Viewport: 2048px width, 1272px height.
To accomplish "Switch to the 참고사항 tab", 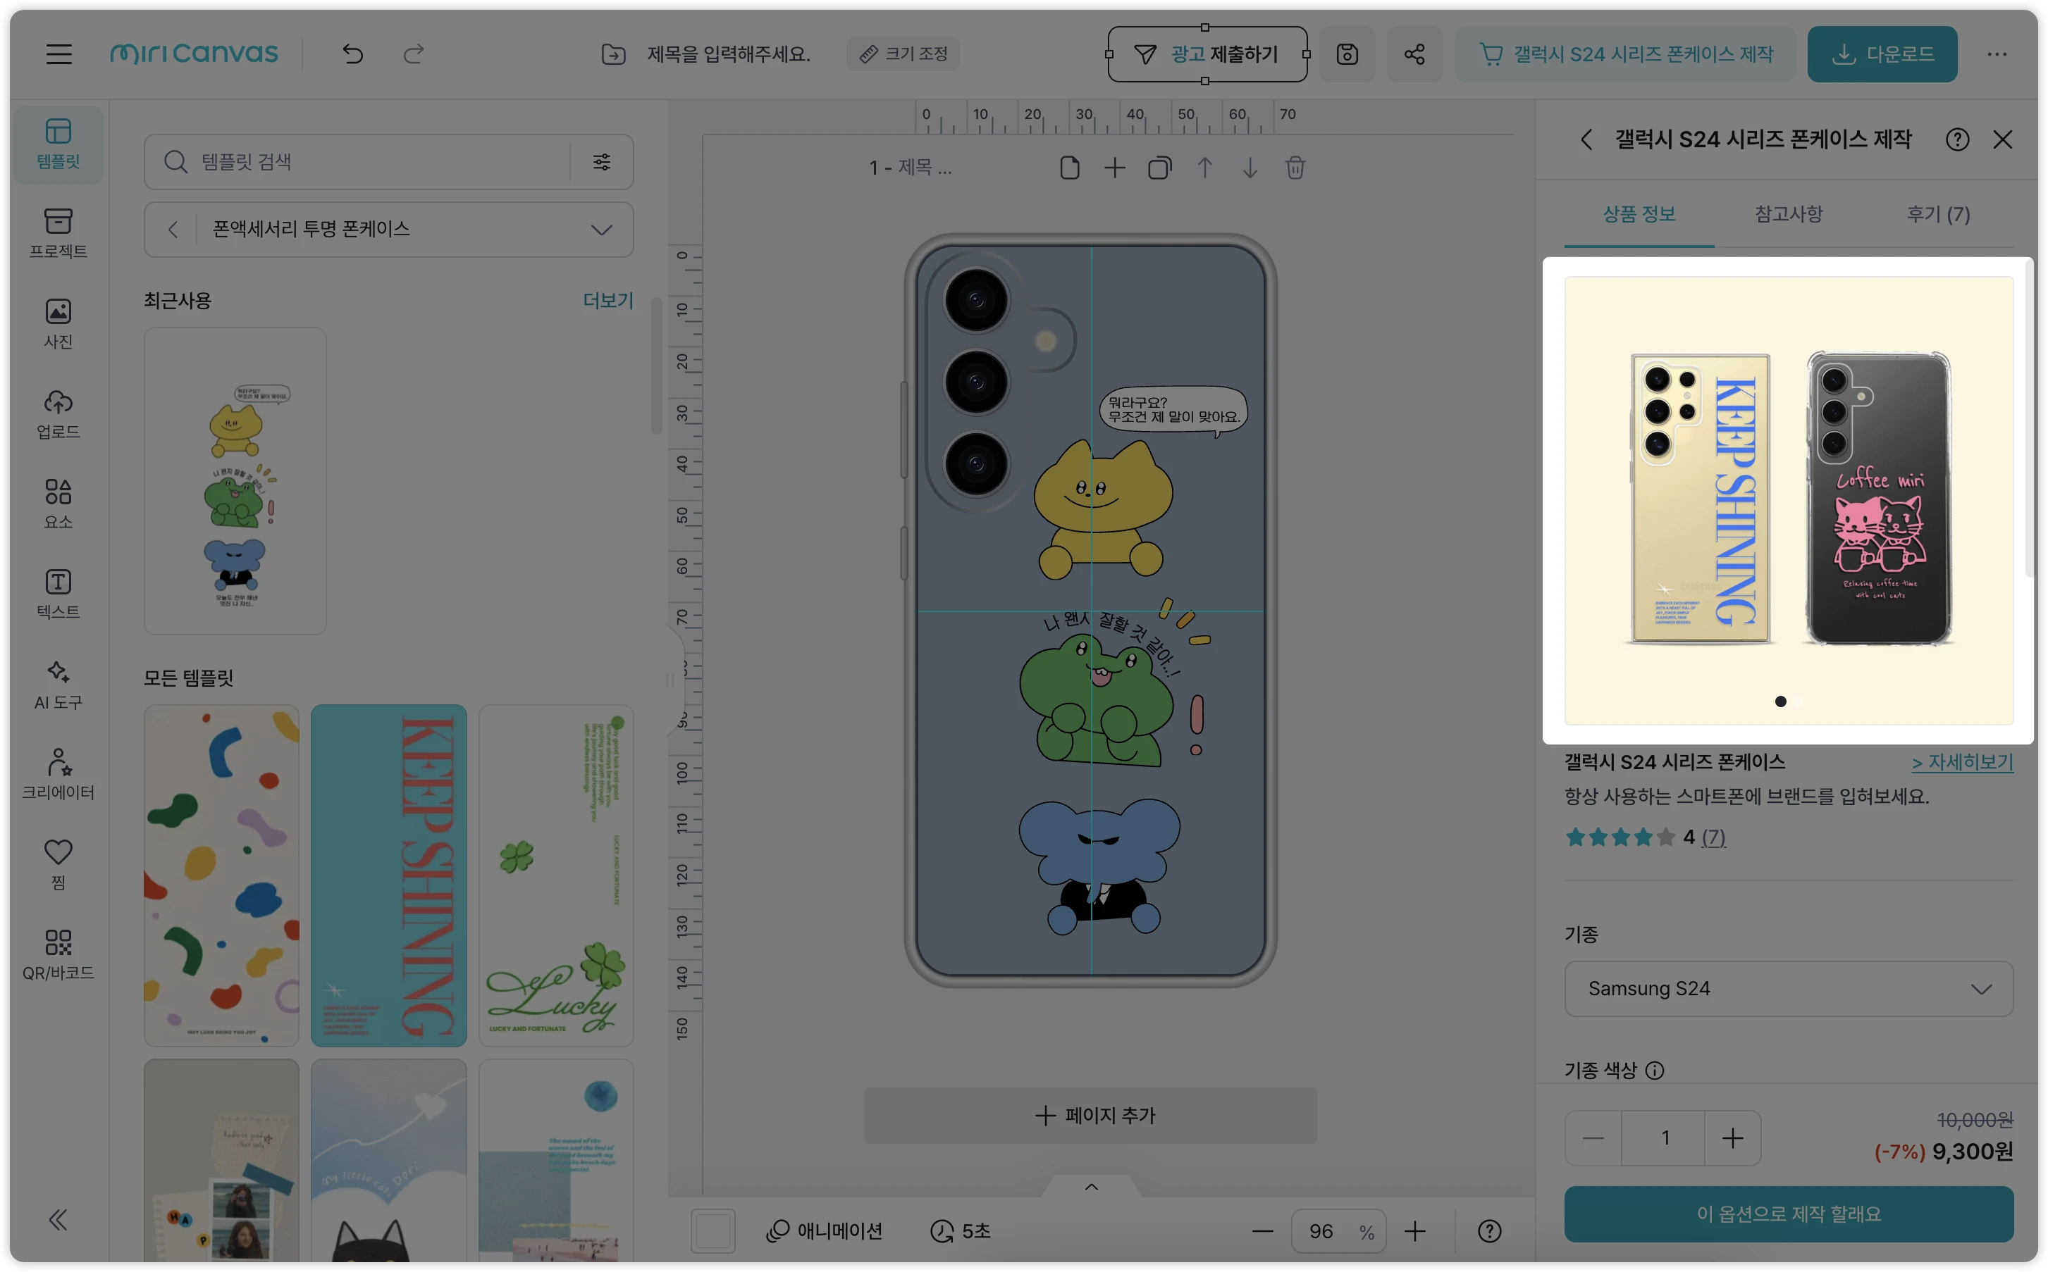I will pyautogui.click(x=1788, y=213).
